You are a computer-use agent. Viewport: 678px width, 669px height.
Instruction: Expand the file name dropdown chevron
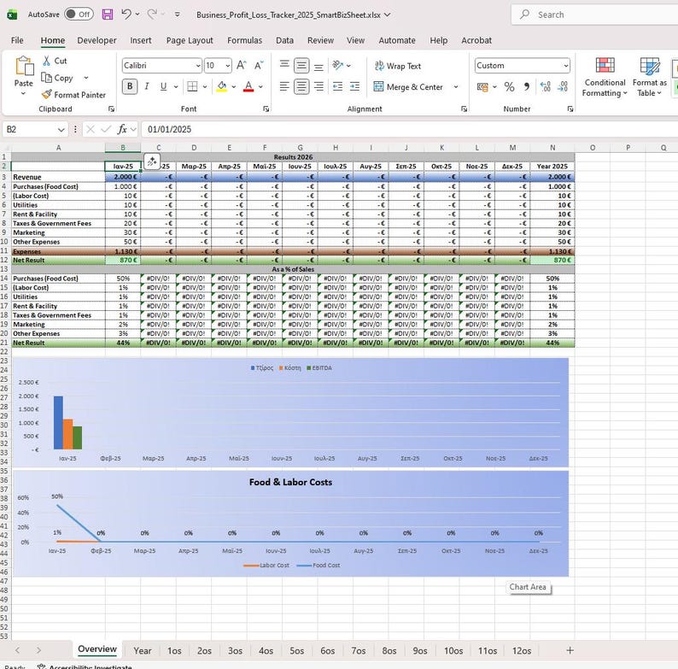[388, 15]
